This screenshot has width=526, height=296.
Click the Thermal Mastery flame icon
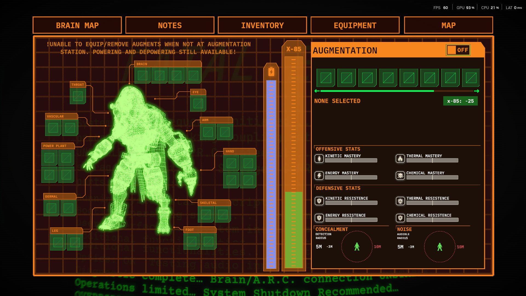[400, 158]
